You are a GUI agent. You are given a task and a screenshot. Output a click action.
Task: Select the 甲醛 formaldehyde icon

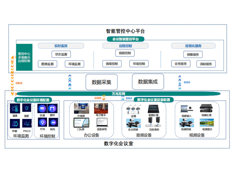point(15,124)
